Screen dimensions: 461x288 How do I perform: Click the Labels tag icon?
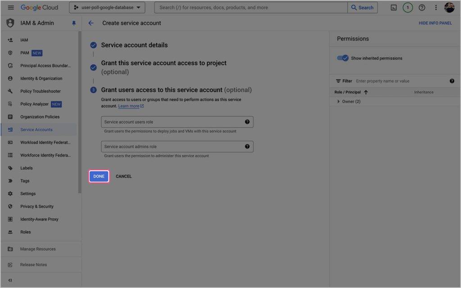point(10,168)
